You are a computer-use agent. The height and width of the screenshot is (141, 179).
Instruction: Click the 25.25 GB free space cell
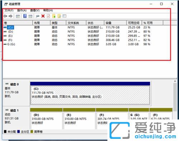click(134, 27)
